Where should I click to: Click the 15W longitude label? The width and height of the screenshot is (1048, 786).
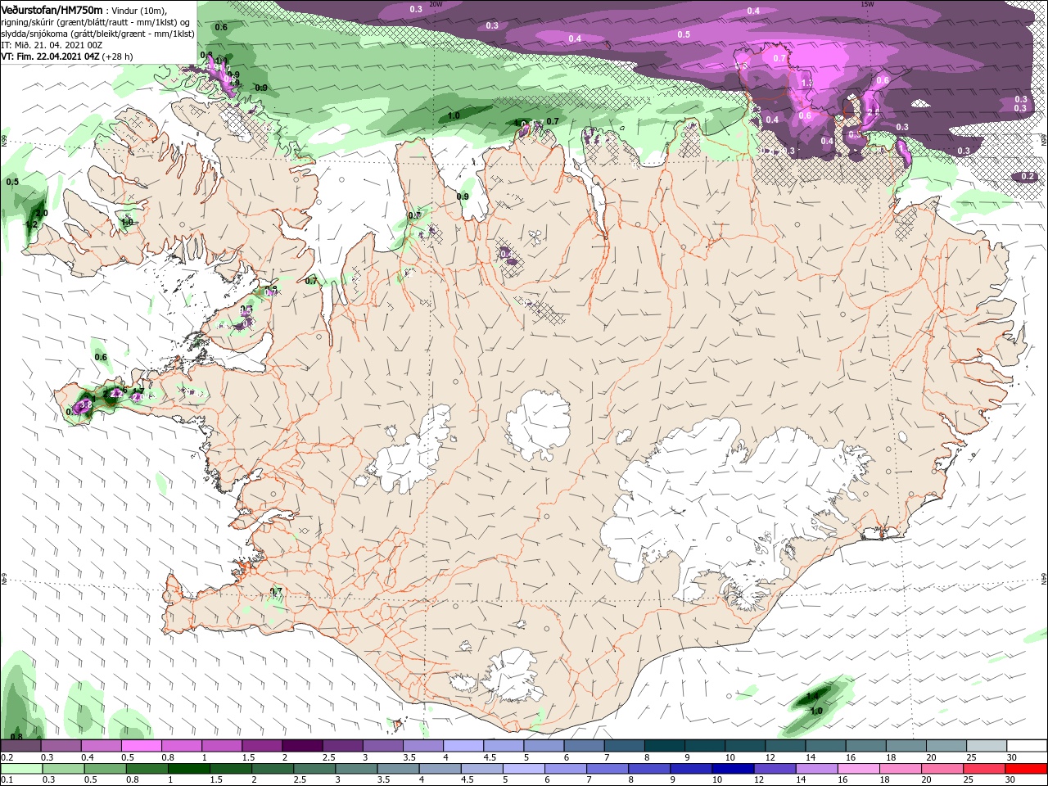click(867, 4)
